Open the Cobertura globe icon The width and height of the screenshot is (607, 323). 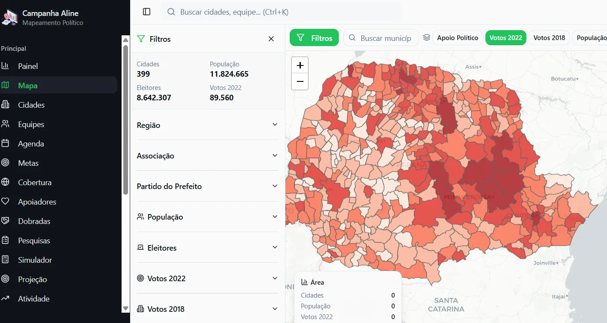tap(5, 182)
